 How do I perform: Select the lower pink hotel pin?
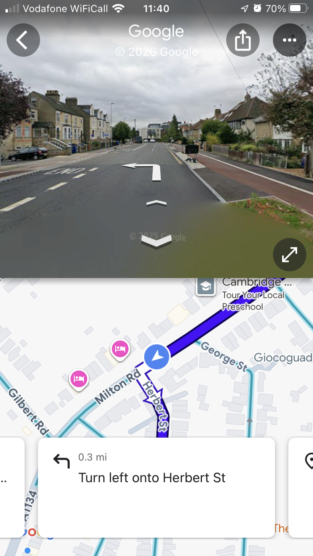(x=79, y=380)
